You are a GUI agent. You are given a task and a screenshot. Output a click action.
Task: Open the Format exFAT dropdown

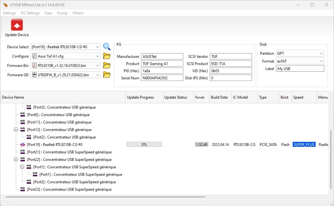coord(321,61)
